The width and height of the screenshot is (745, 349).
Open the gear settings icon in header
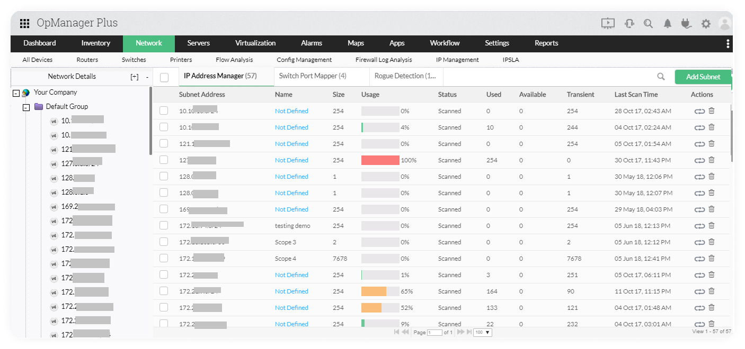tap(706, 23)
